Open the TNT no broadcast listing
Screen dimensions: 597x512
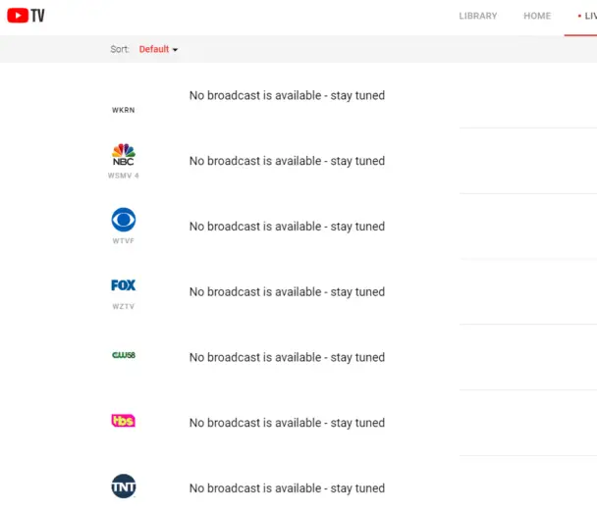coord(287,488)
